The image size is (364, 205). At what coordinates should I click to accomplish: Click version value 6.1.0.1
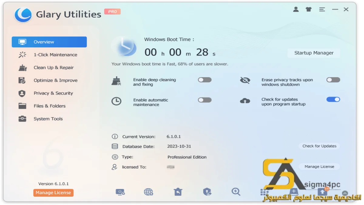[174, 137]
